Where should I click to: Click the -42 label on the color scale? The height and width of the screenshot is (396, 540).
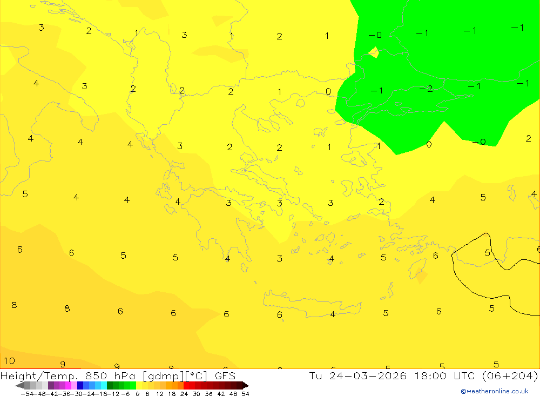click(x=52, y=394)
